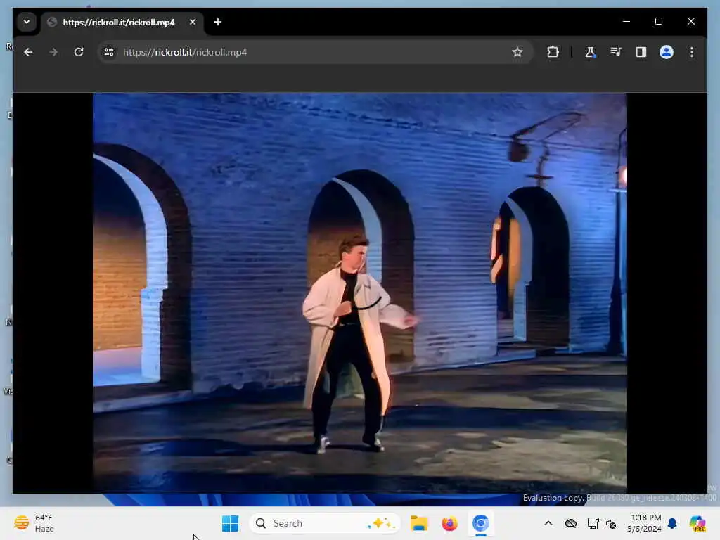View site information icon in address bar
Screen dimensions: 720x540
point(109,52)
